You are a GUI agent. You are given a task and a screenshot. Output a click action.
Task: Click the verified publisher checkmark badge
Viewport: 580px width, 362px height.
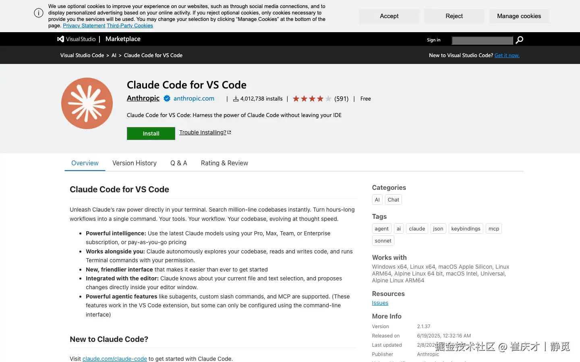pos(167,98)
